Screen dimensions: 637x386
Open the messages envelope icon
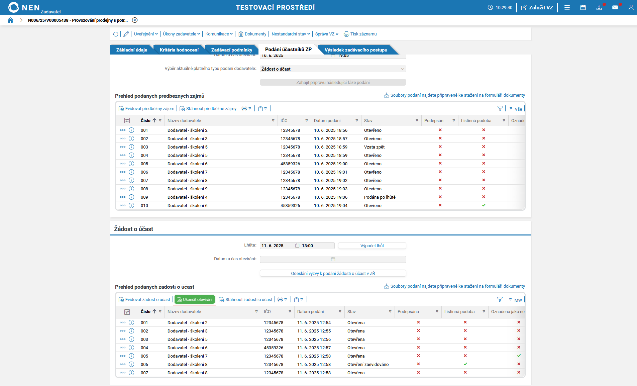[x=615, y=7]
